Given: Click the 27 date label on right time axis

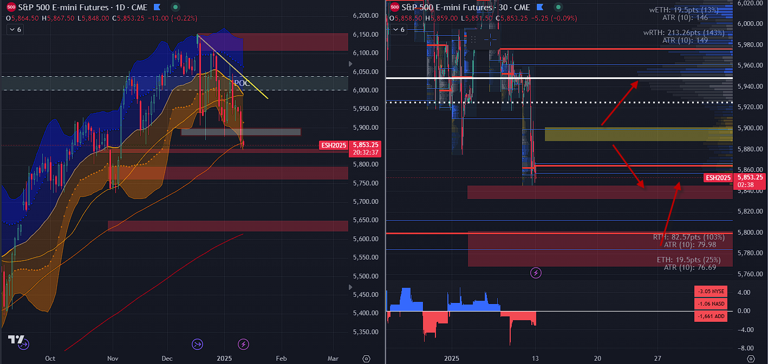Looking at the screenshot, I should [658, 359].
